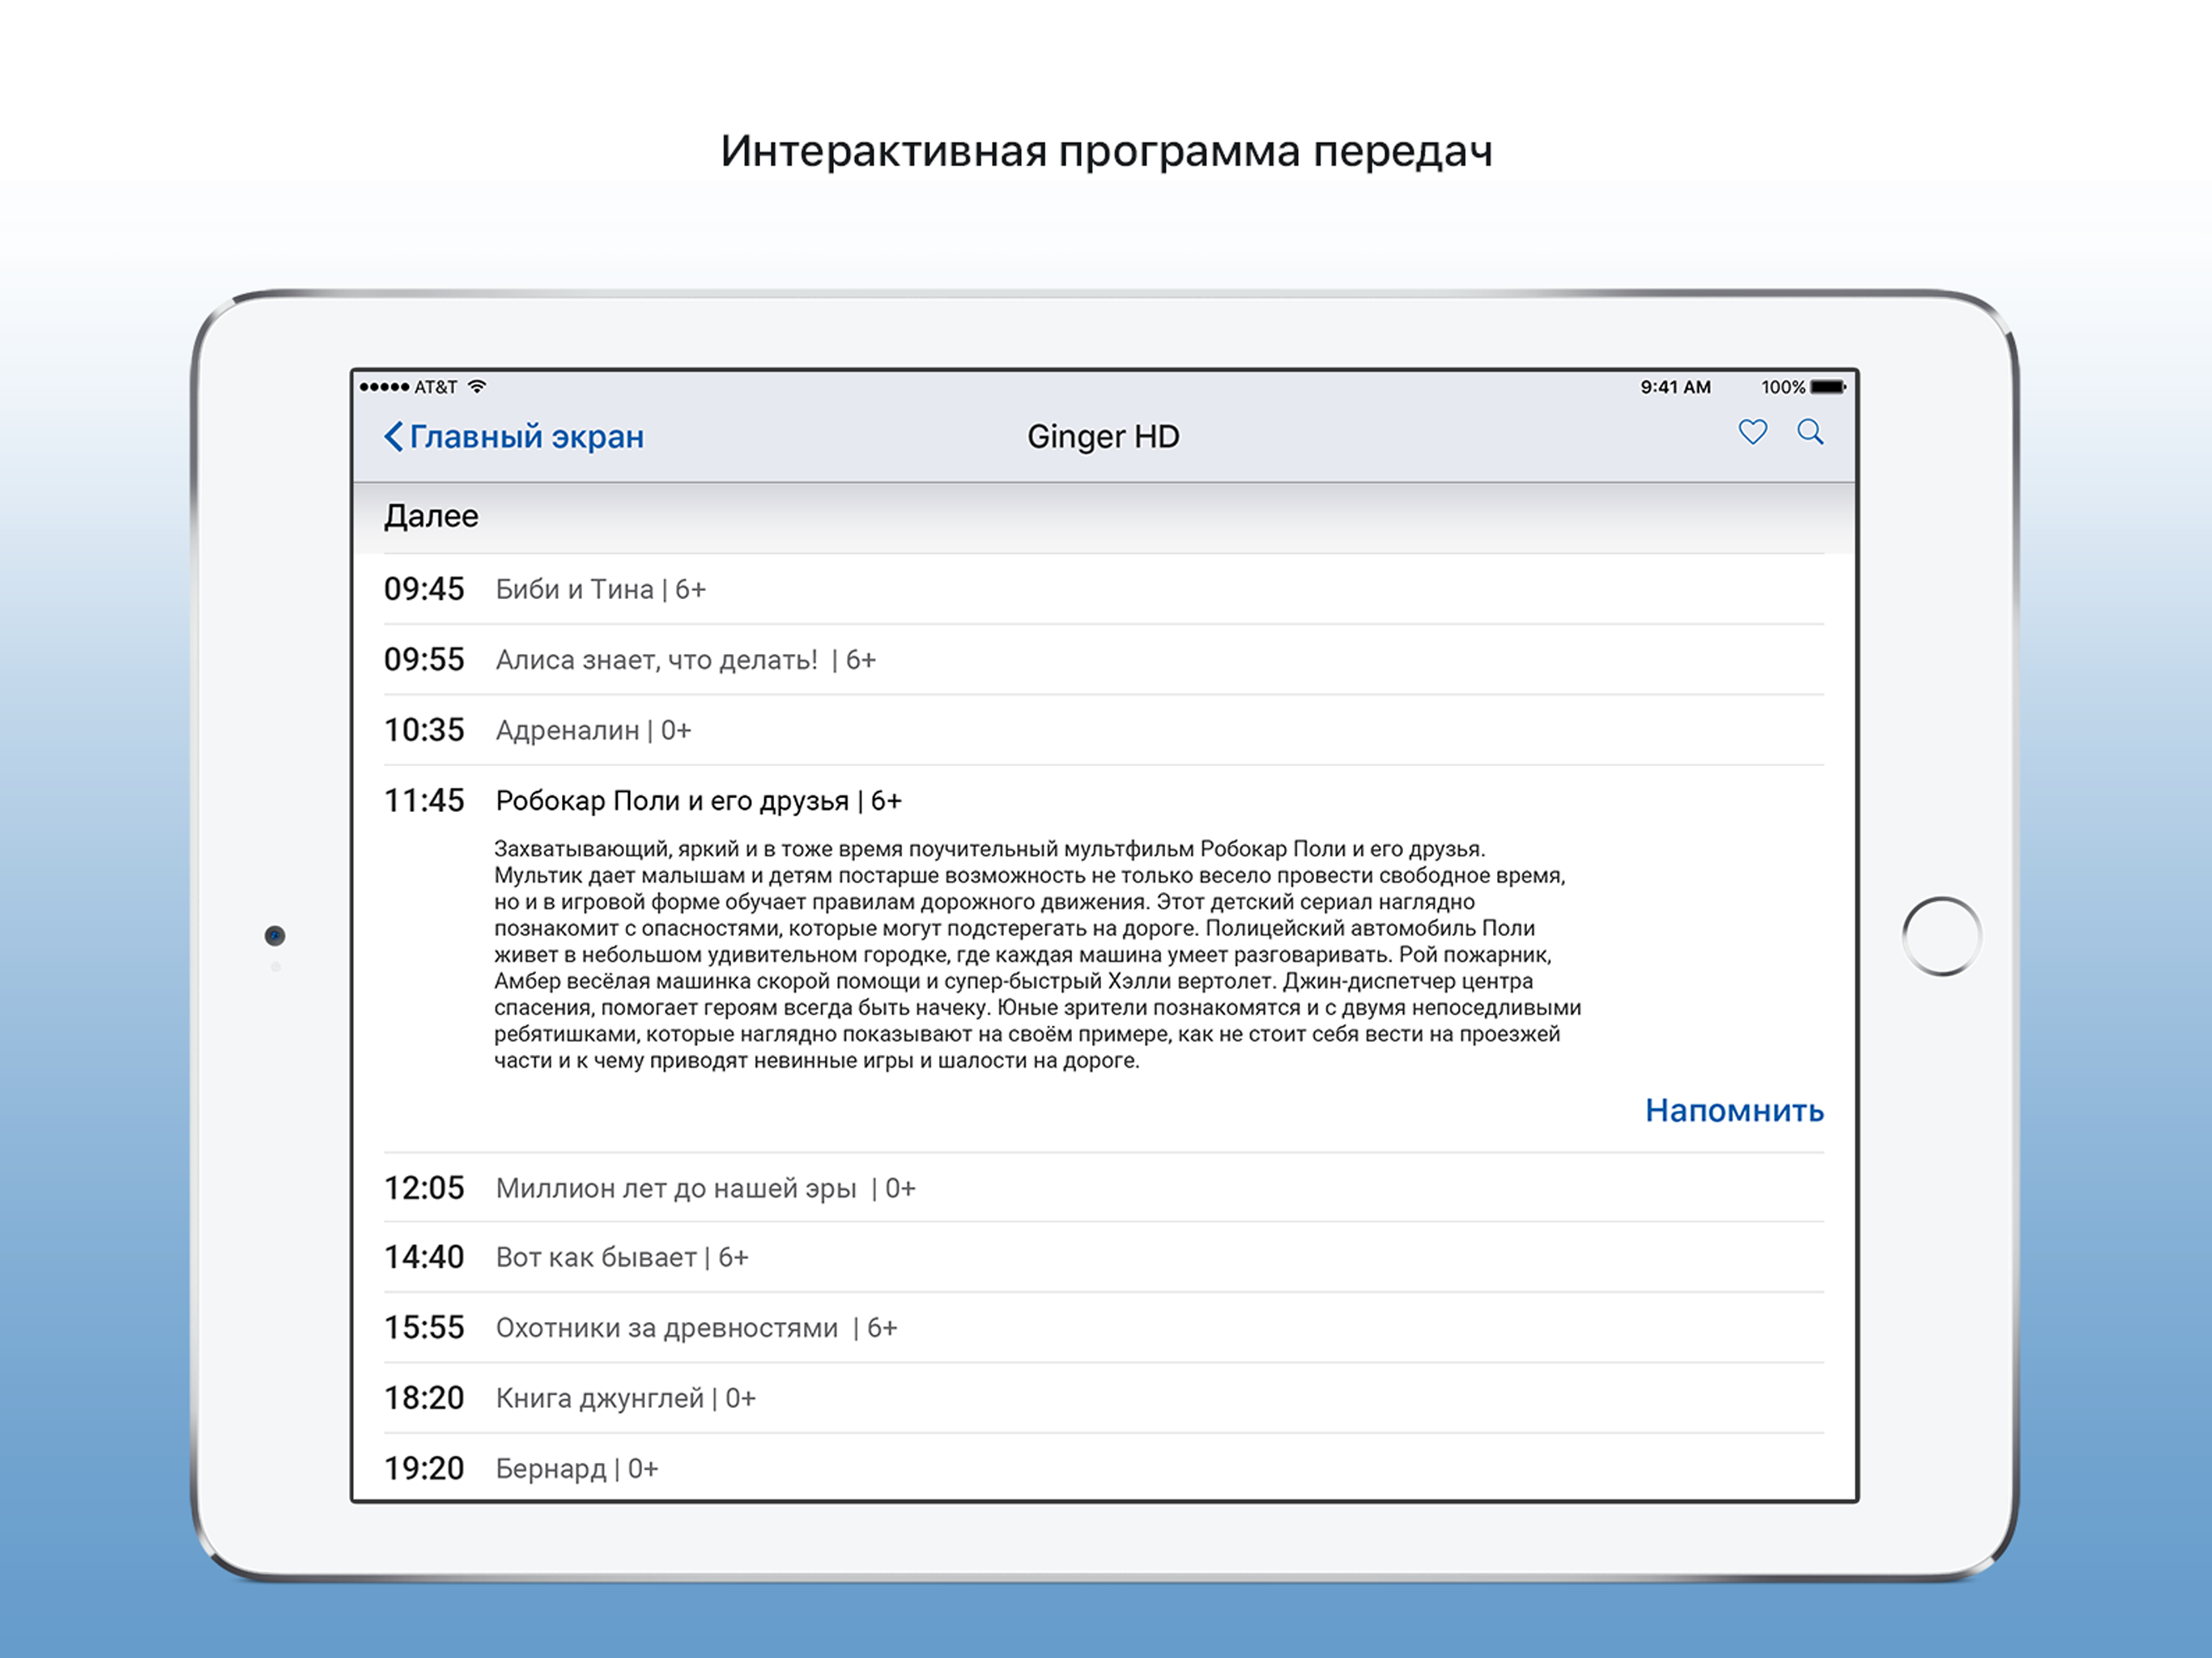Expand Алиса знает, что делать! program
Screen dimensions: 2212x1658
(685, 660)
